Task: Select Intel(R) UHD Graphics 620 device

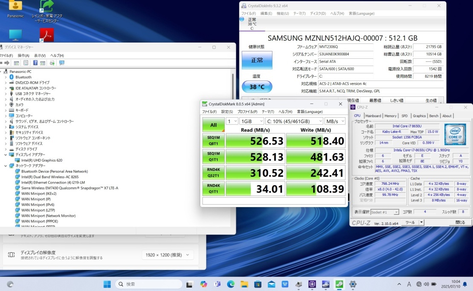Action: (x=42, y=160)
